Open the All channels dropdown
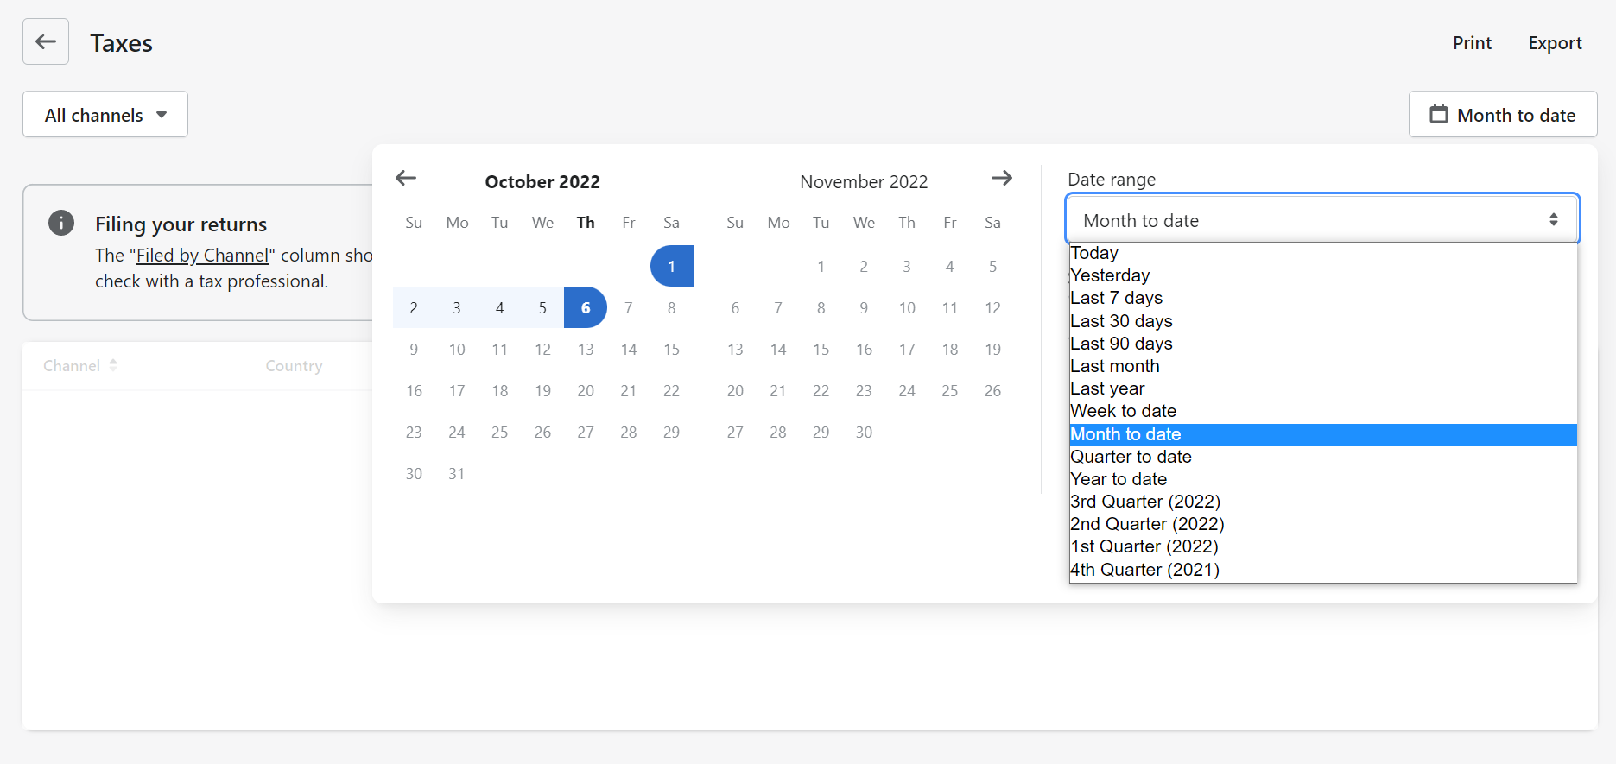 pyautogui.click(x=105, y=115)
